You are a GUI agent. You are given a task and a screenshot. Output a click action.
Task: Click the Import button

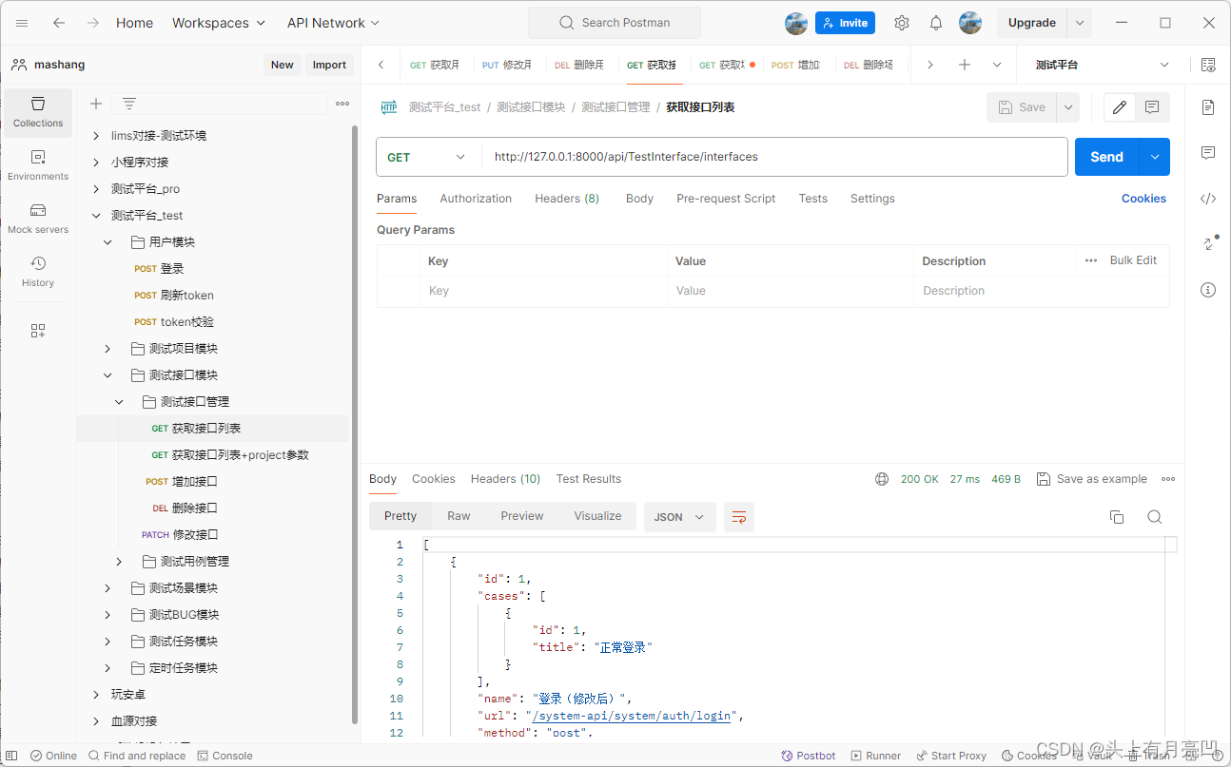329,65
